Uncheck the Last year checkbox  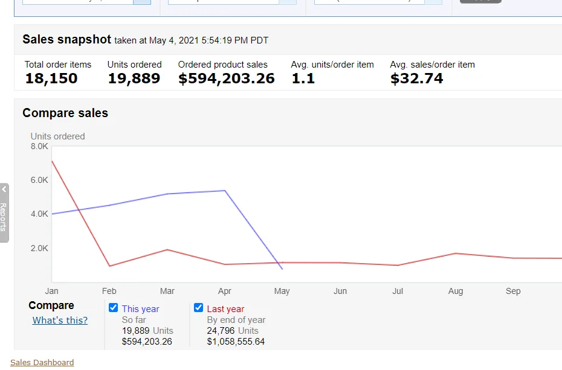[198, 308]
